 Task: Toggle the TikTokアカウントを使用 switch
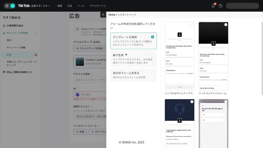click(76, 29)
